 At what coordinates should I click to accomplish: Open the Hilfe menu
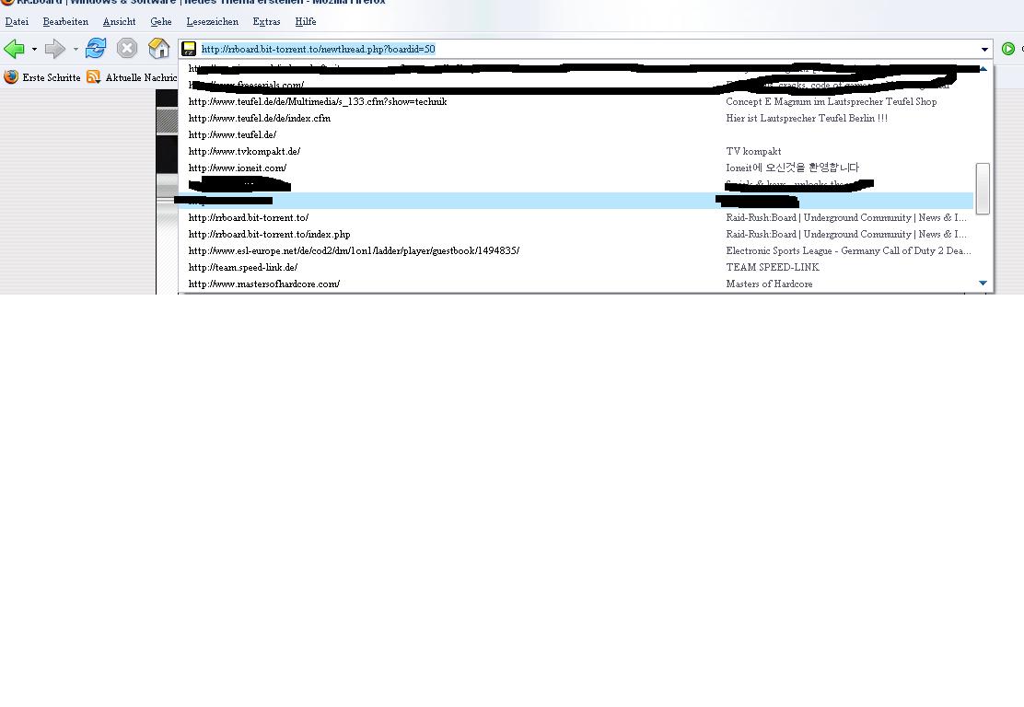tap(306, 21)
